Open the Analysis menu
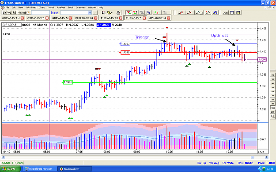This screenshot has width=276, height=172. pos(61,7)
